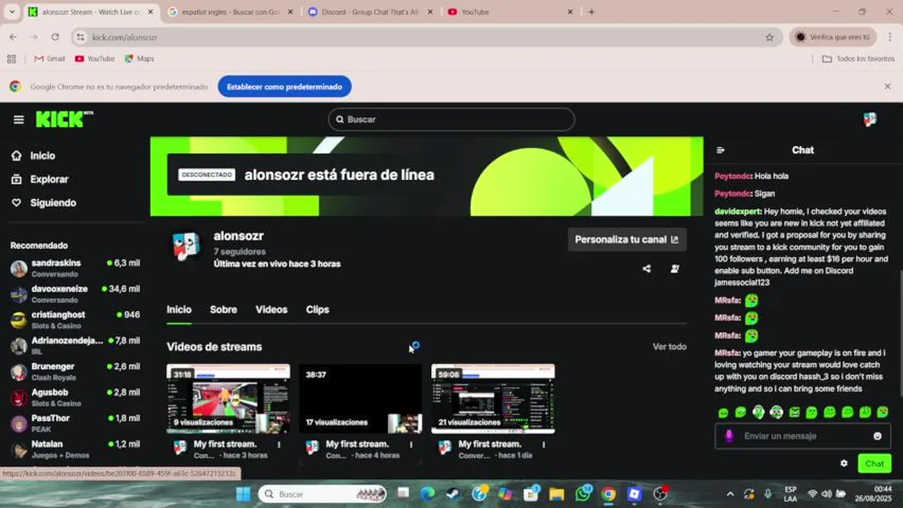The image size is (903, 508).
Task: Click the alonsozr channel avatar
Action: pyautogui.click(x=186, y=246)
